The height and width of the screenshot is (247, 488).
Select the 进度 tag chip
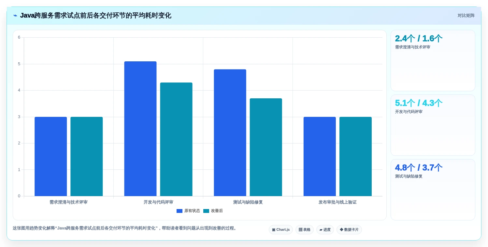click(325, 230)
